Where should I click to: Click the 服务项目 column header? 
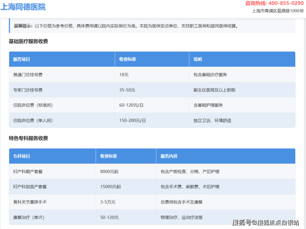coord(22,59)
